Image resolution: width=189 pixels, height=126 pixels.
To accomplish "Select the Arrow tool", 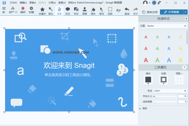I will pos(51,11).
